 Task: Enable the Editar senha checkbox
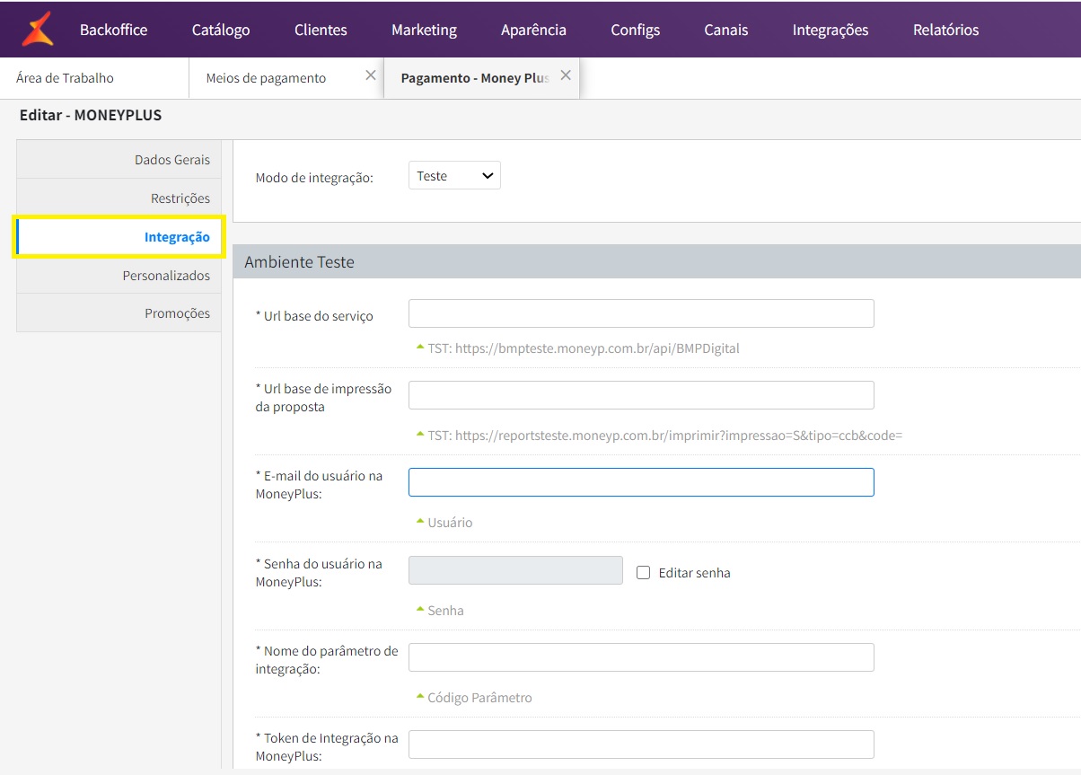click(x=643, y=572)
